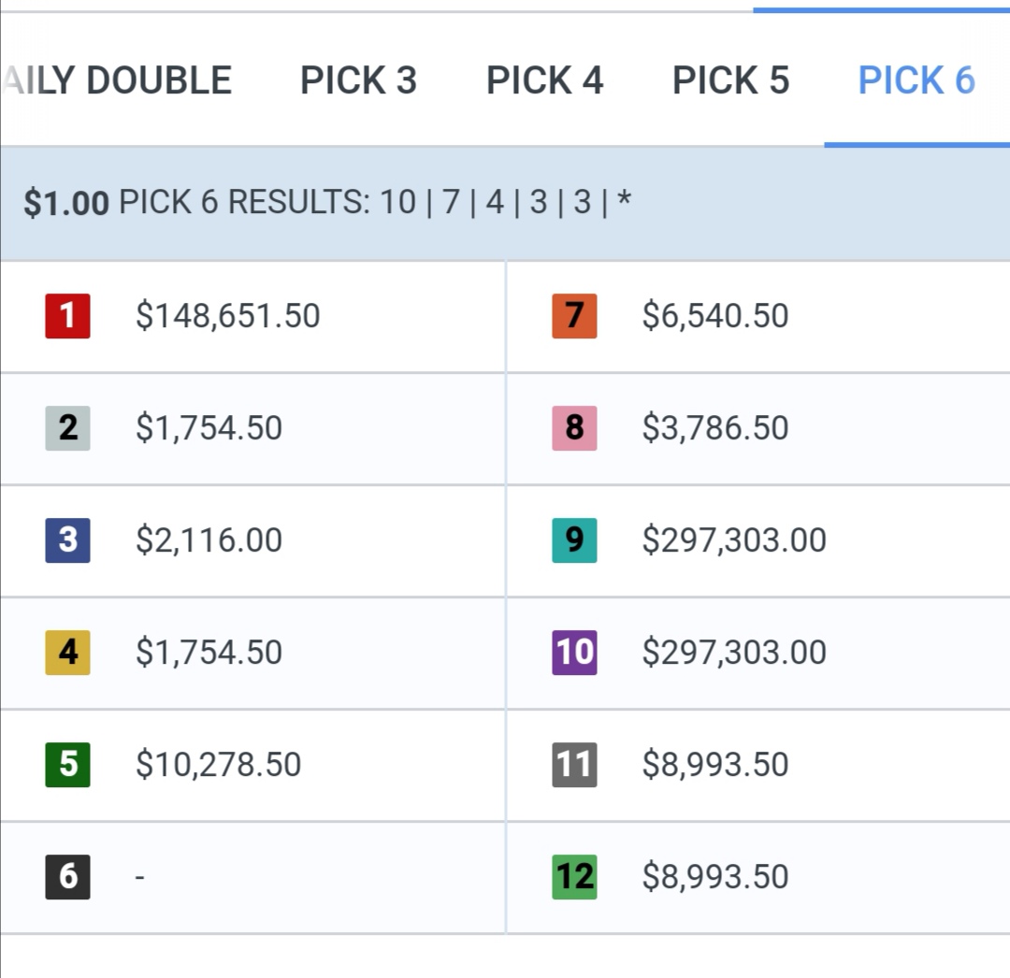Select the teal number 9 badge
This screenshot has width=1010, height=978.
point(574,540)
